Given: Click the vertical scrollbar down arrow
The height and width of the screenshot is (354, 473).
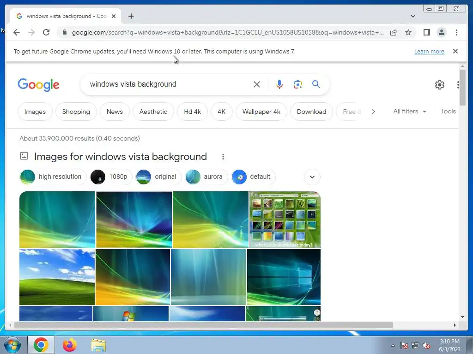Looking at the screenshot, I should (462, 317).
